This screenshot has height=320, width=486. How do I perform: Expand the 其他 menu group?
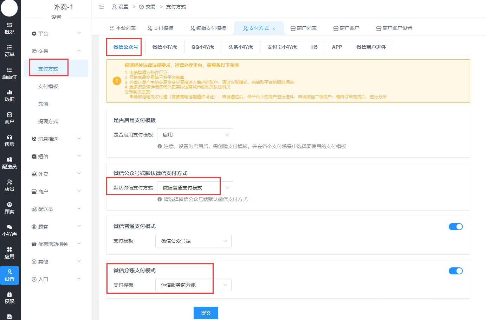pyautogui.click(x=56, y=261)
